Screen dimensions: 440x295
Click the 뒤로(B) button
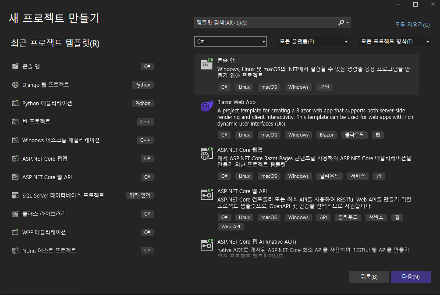369,277
